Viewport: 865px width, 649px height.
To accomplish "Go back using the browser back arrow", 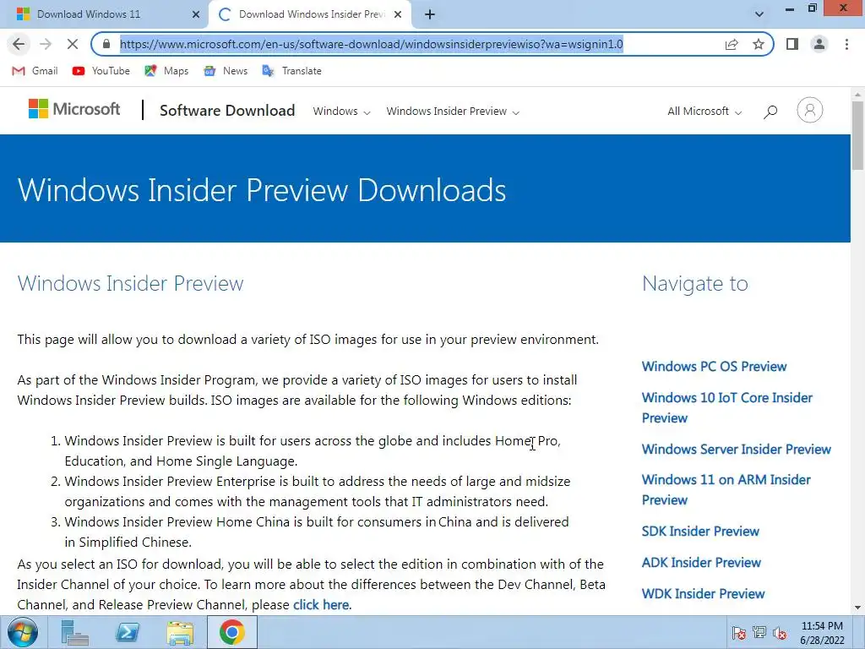I will click(19, 44).
